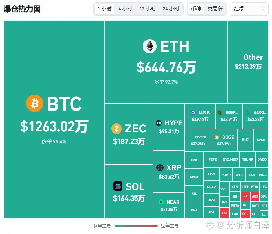The width and height of the screenshot is (272, 234).
Task: Click the orange Bitcoin logo icon
Action: click(x=35, y=103)
